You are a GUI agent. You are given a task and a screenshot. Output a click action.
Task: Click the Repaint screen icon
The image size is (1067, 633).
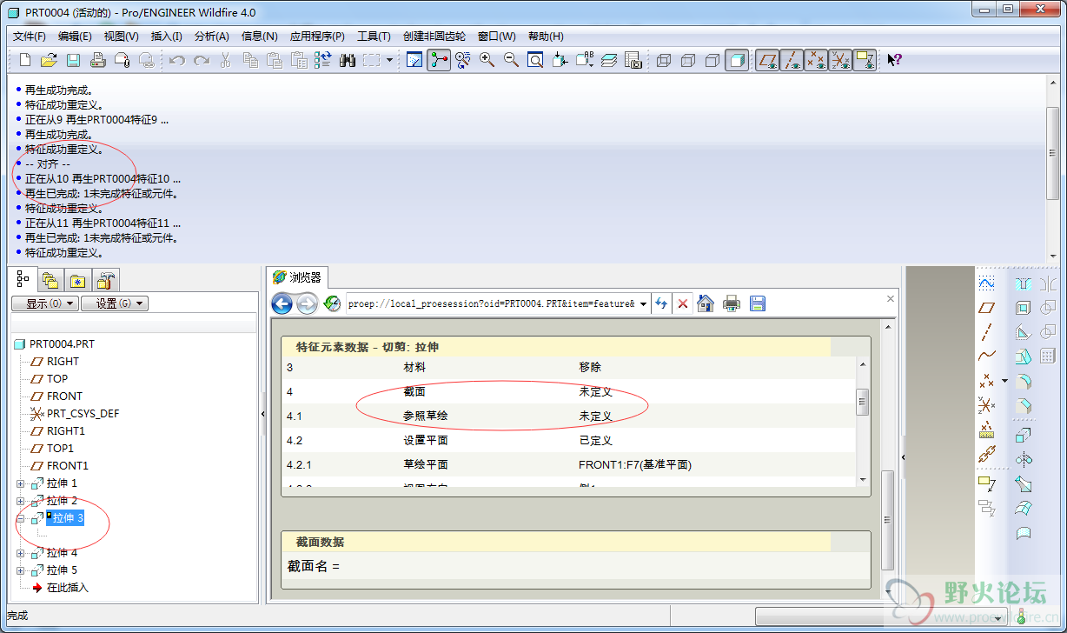click(x=414, y=60)
